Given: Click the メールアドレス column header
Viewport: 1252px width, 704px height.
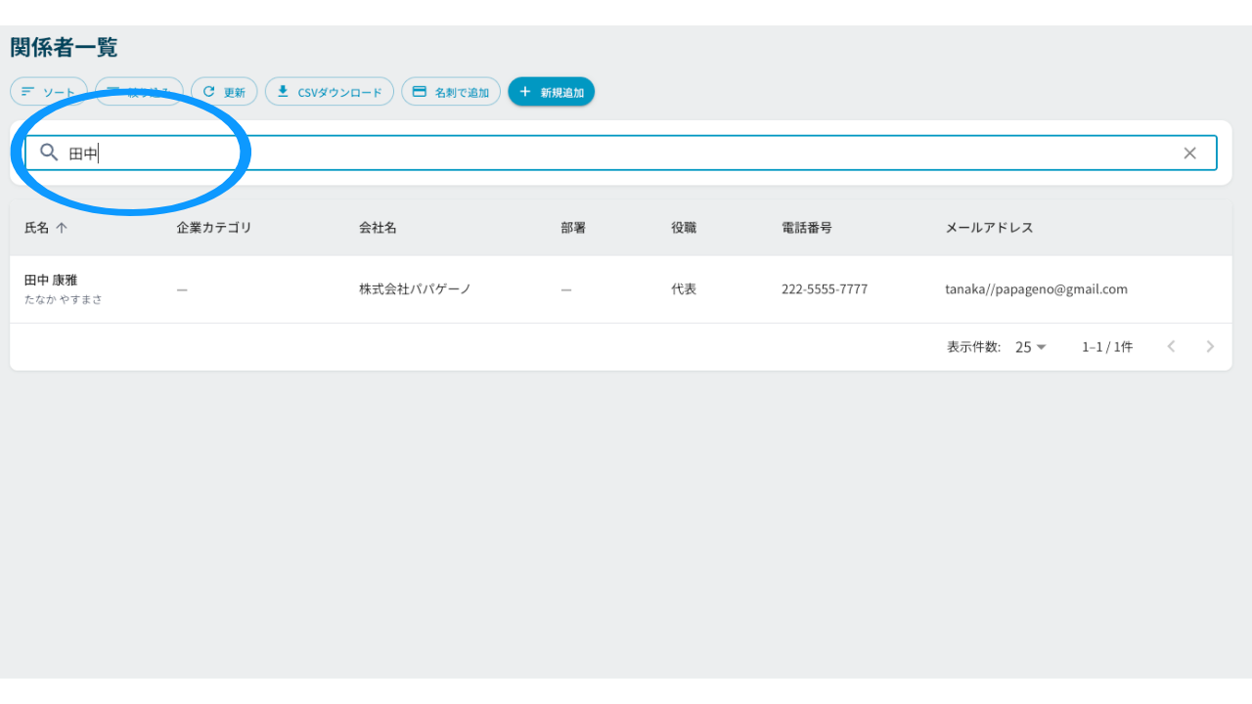Looking at the screenshot, I should tap(989, 228).
